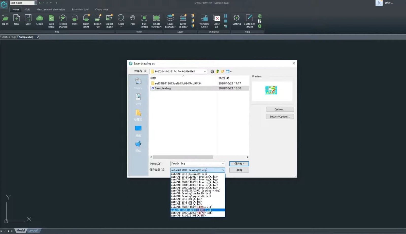Go up one folder level in dialog
This screenshot has width=406, height=234.
point(217,72)
